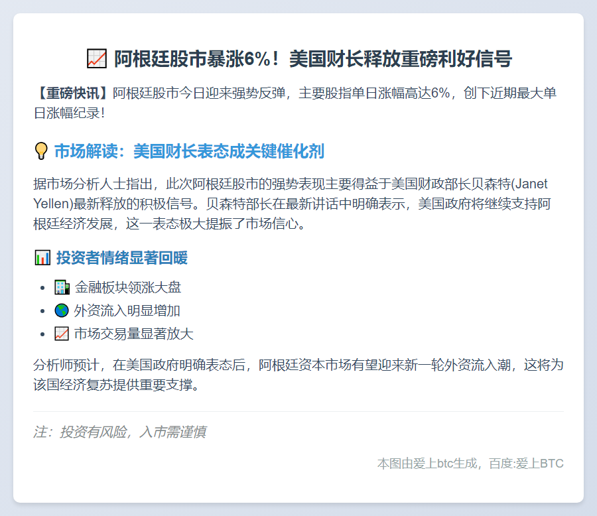Image resolution: width=597 pixels, height=516 pixels.
Task: Click the rising chart emoji in the title
Action: pyautogui.click(x=96, y=59)
